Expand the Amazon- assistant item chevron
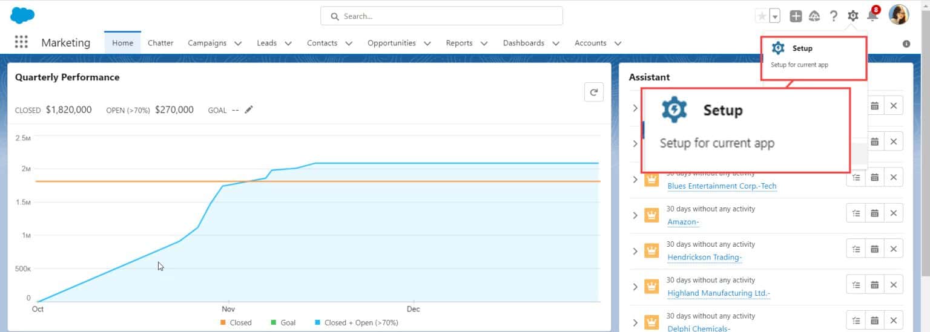930x332 pixels. point(635,215)
